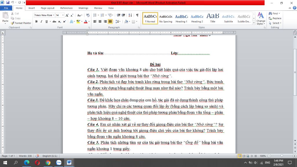Click the Redo icon in title bar
Screen dimensions: 297x167
click(x=19, y=3)
